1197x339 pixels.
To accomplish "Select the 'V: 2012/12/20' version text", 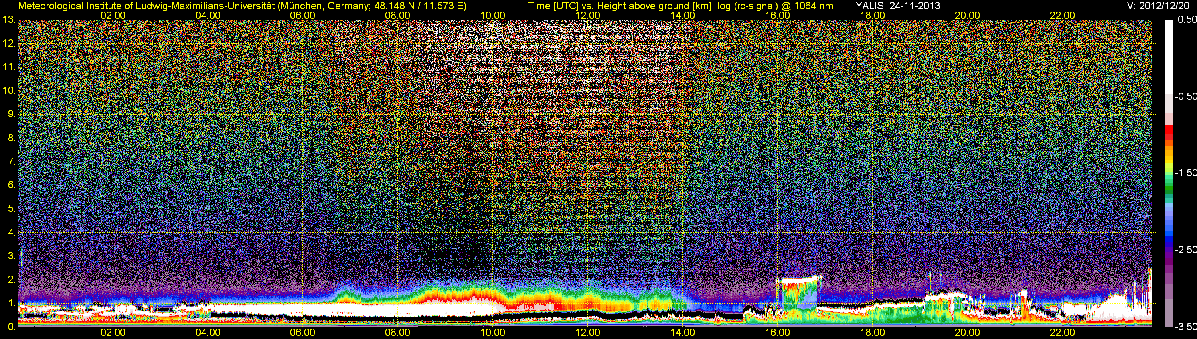I will point(1157,6).
